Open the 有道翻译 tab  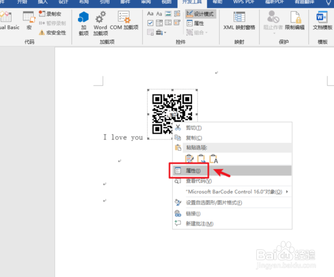tap(304, 2)
